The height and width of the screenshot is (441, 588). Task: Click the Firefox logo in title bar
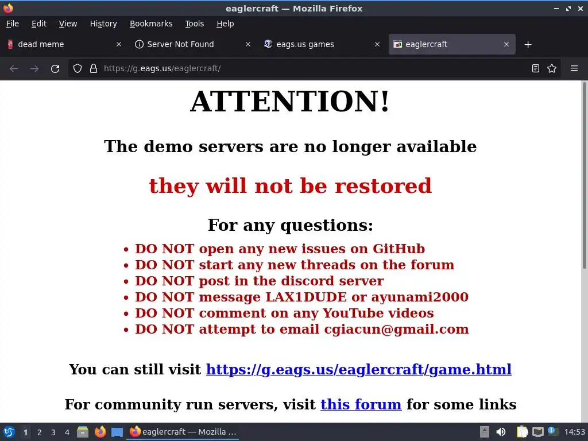click(8, 8)
